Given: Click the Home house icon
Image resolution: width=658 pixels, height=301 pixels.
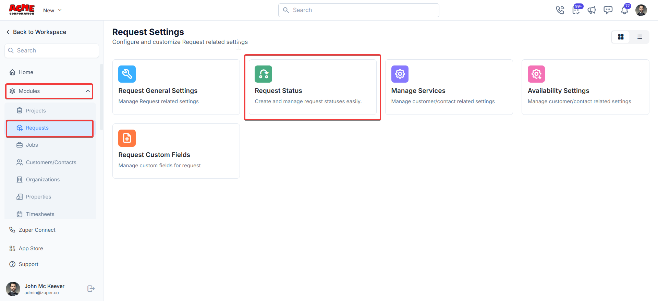Looking at the screenshot, I should pos(12,72).
